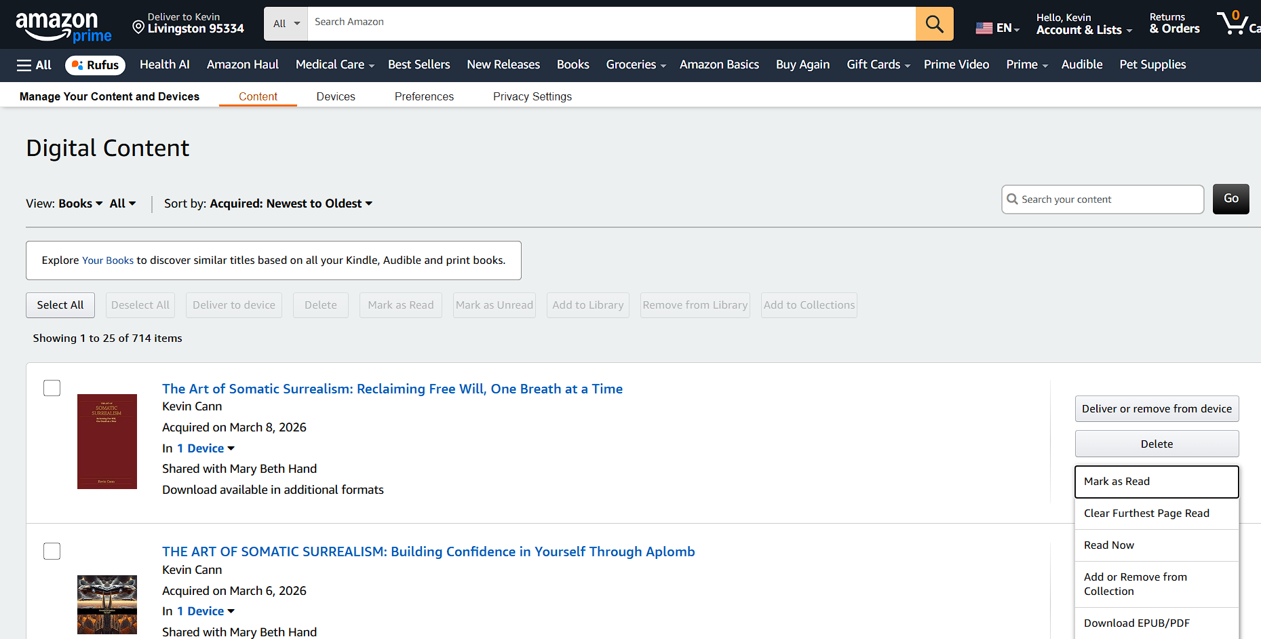1261x639 pixels.
Task: Expand 1 Device for book acquired March 8
Action: coord(206,448)
